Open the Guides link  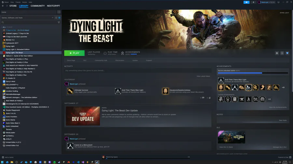coord(135,60)
